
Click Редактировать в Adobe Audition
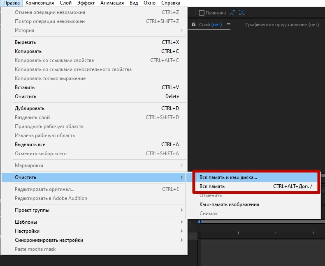point(94,198)
